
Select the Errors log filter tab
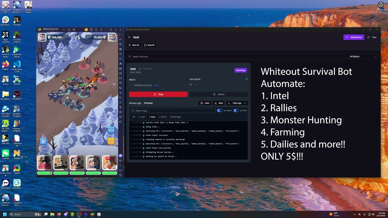163,117
